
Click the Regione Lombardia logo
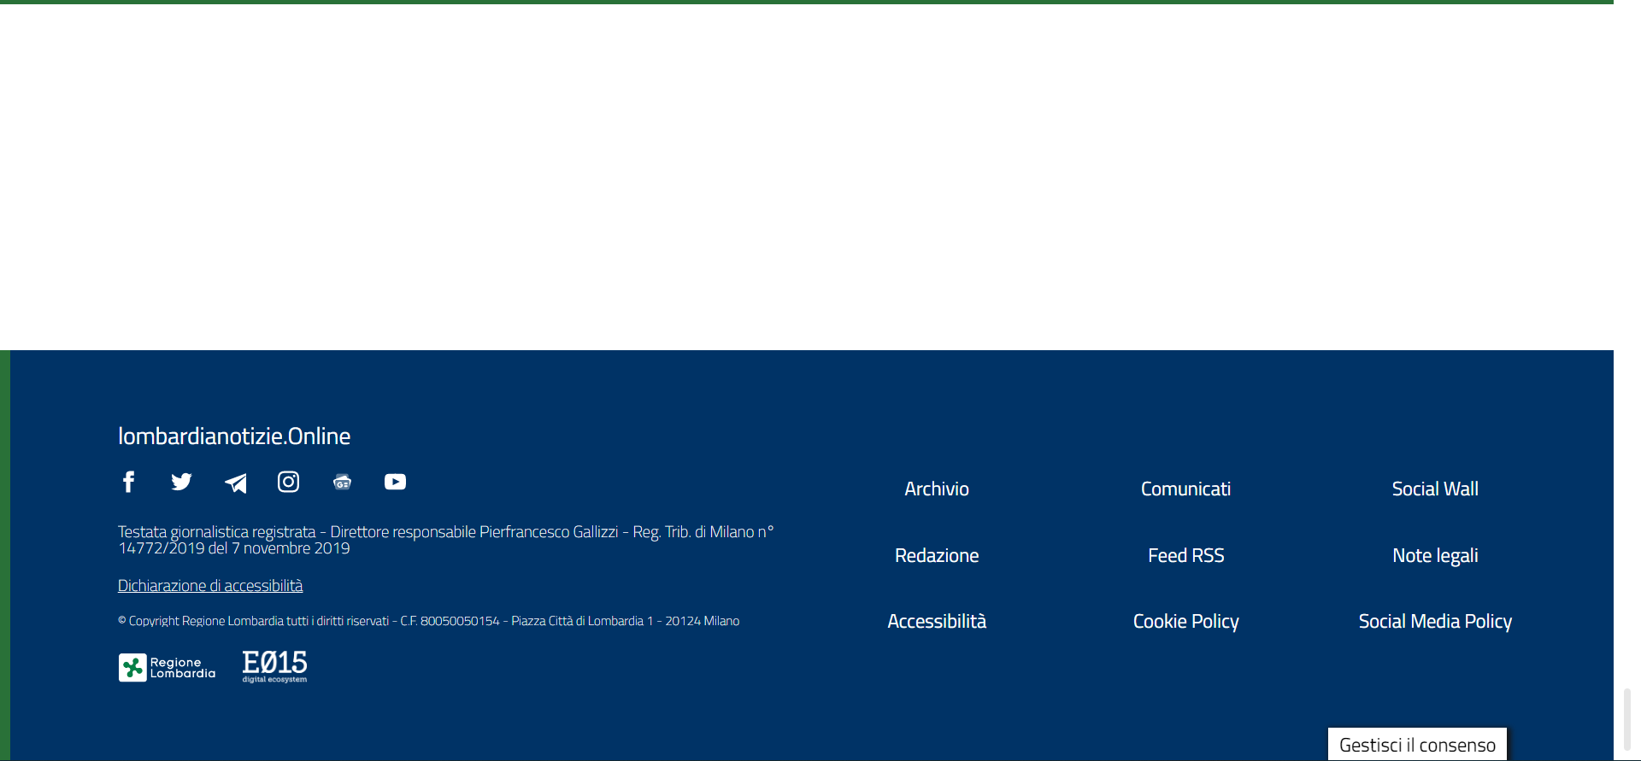pos(168,668)
